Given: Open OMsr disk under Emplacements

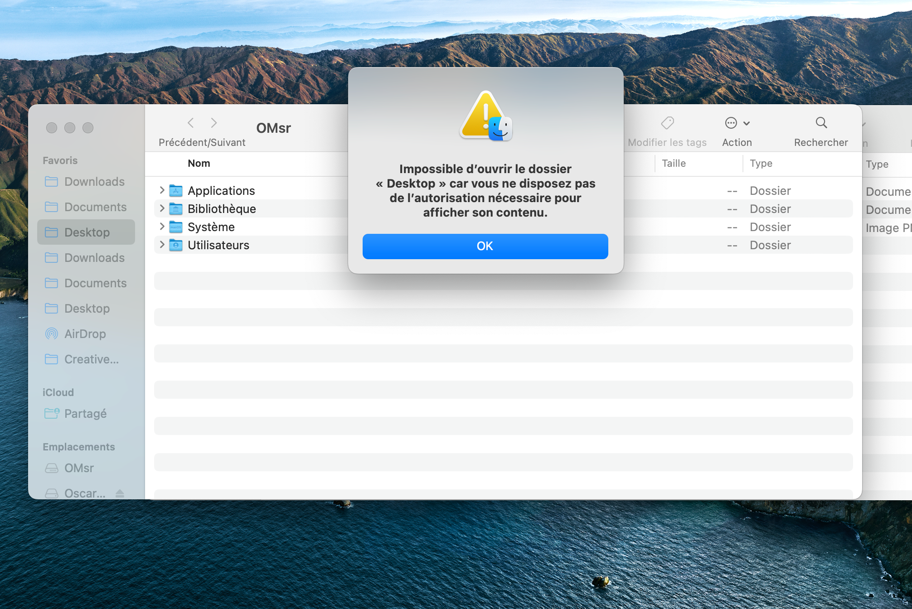Looking at the screenshot, I should [79, 468].
